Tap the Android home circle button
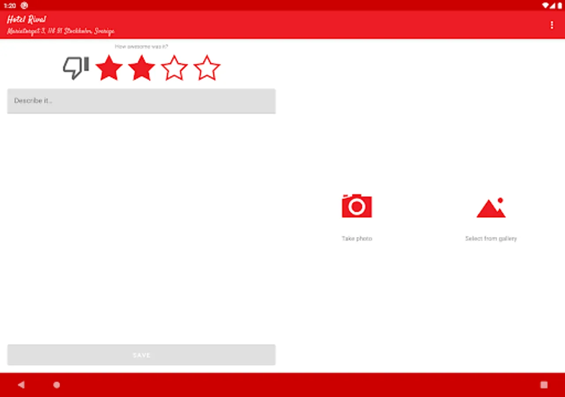Screen dimensions: 565x397 56,385
